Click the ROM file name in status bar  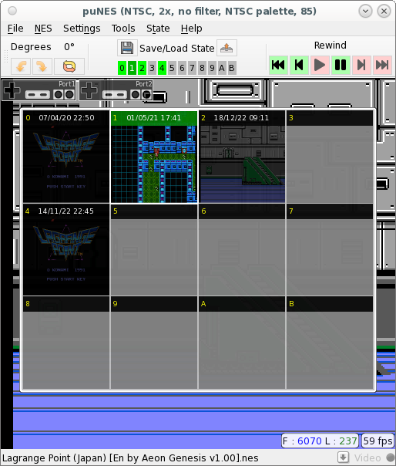(x=130, y=458)
